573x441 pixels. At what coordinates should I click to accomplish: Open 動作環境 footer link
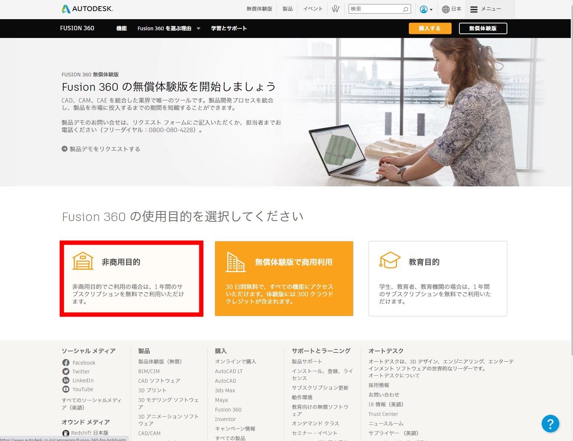click(302, 397)
